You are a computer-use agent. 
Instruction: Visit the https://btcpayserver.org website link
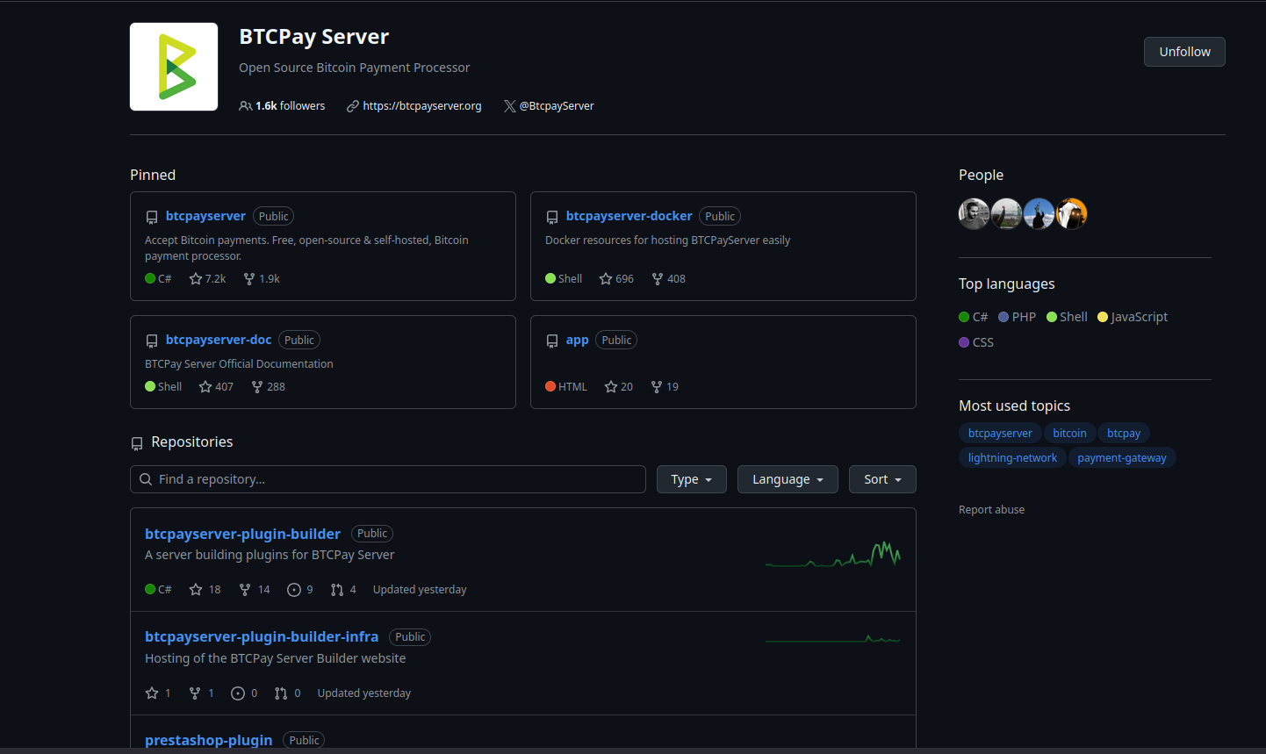pyautogui.click(x=421, y=106)
